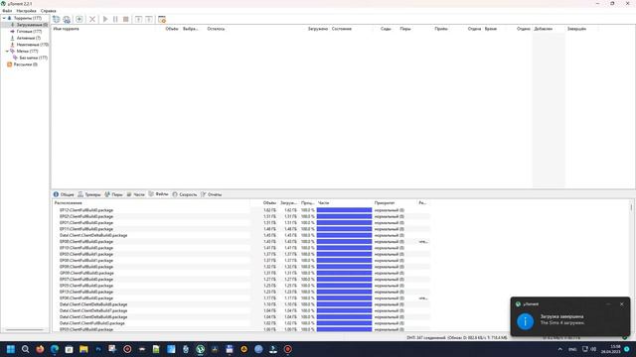Viewport: 636px width, 357px height.
Task: Switch to the Файлы tab
Action: tap(158, 194)
